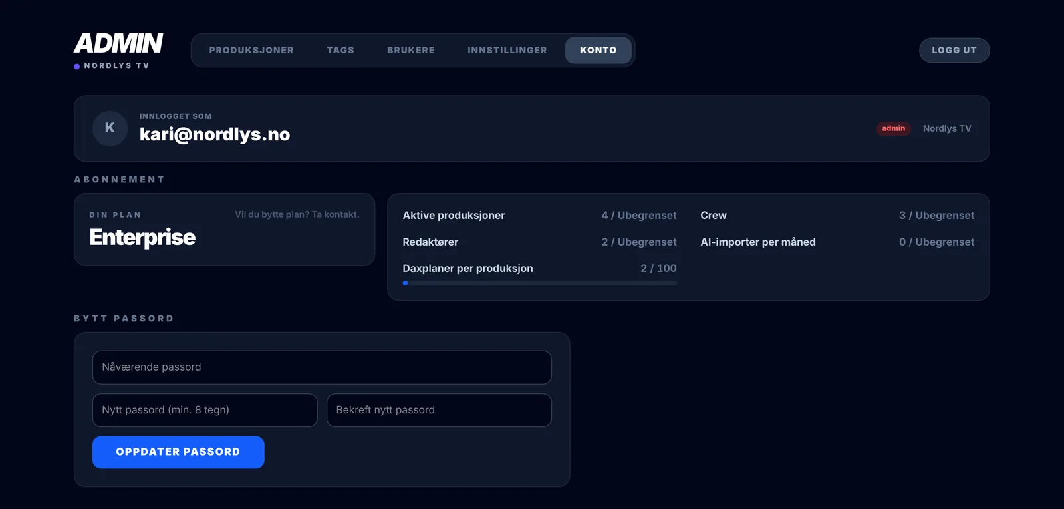Click the '3 / Ubegrenset' value

937,216
